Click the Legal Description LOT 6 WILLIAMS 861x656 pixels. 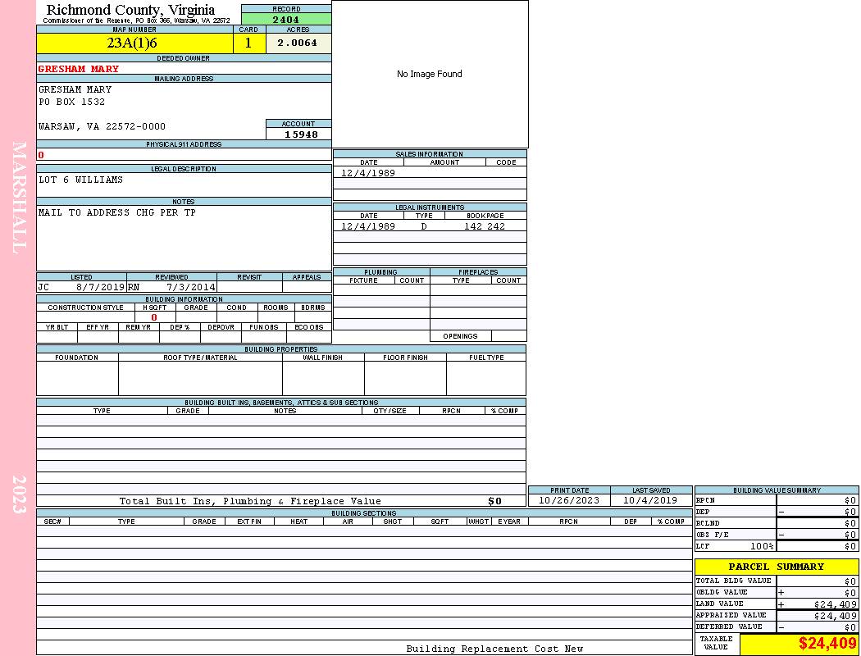point(81,180)
